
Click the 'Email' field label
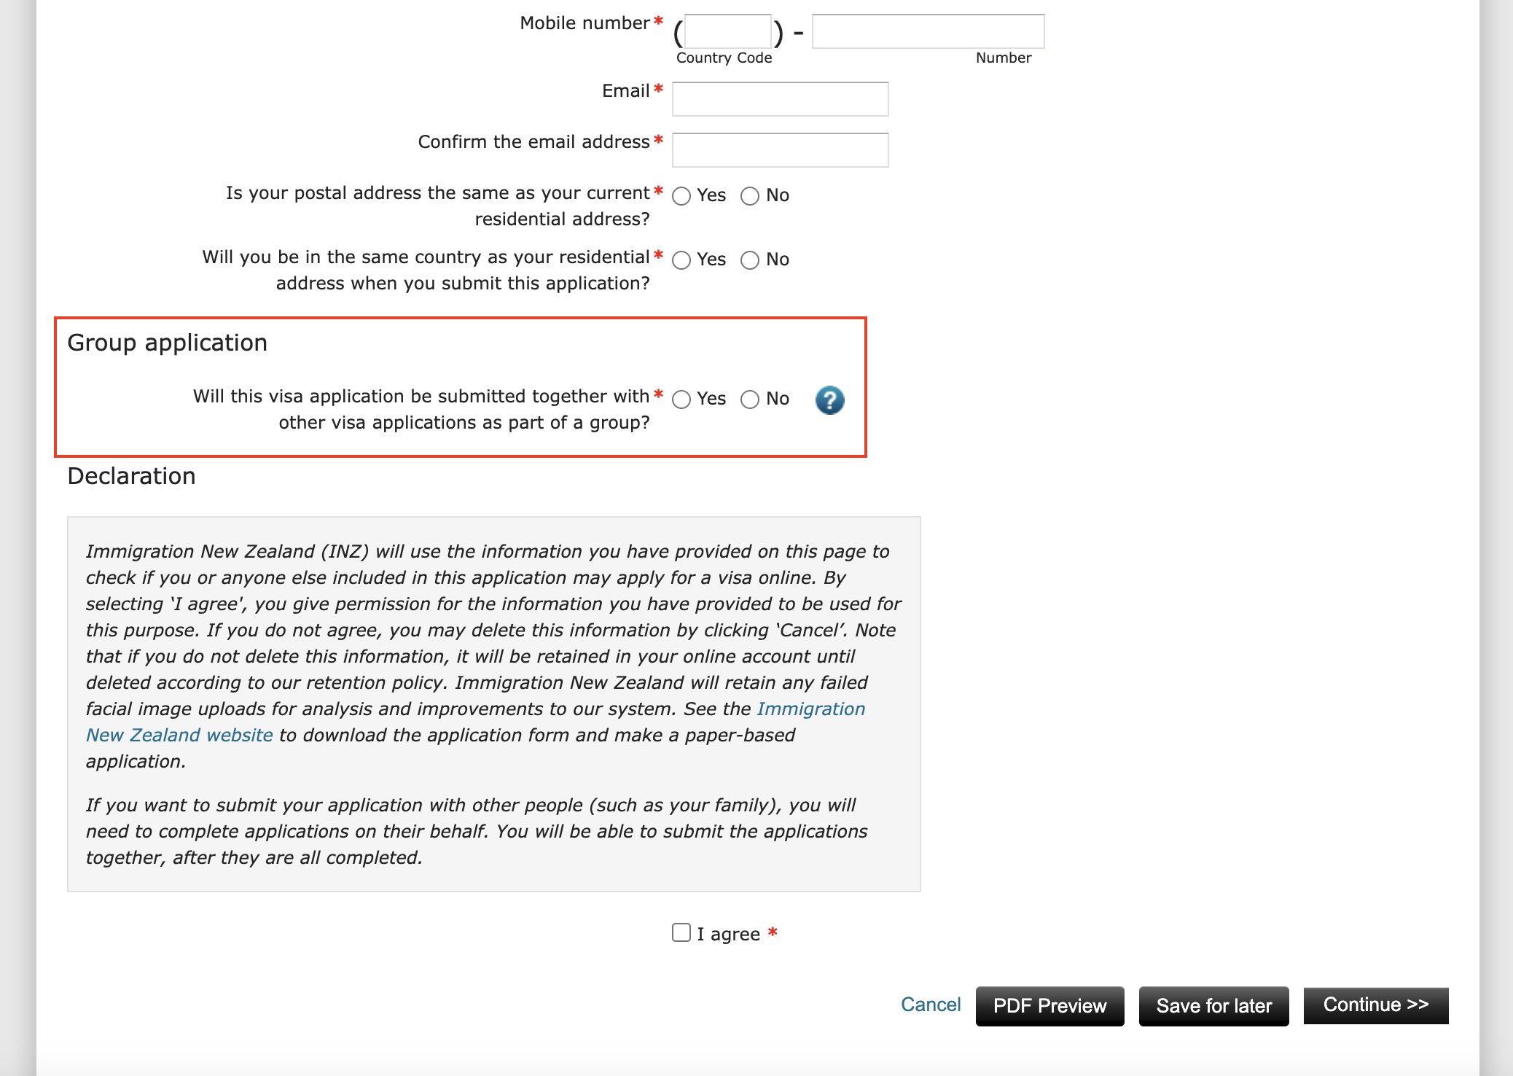pyautogui.click(x=625, y=91)
